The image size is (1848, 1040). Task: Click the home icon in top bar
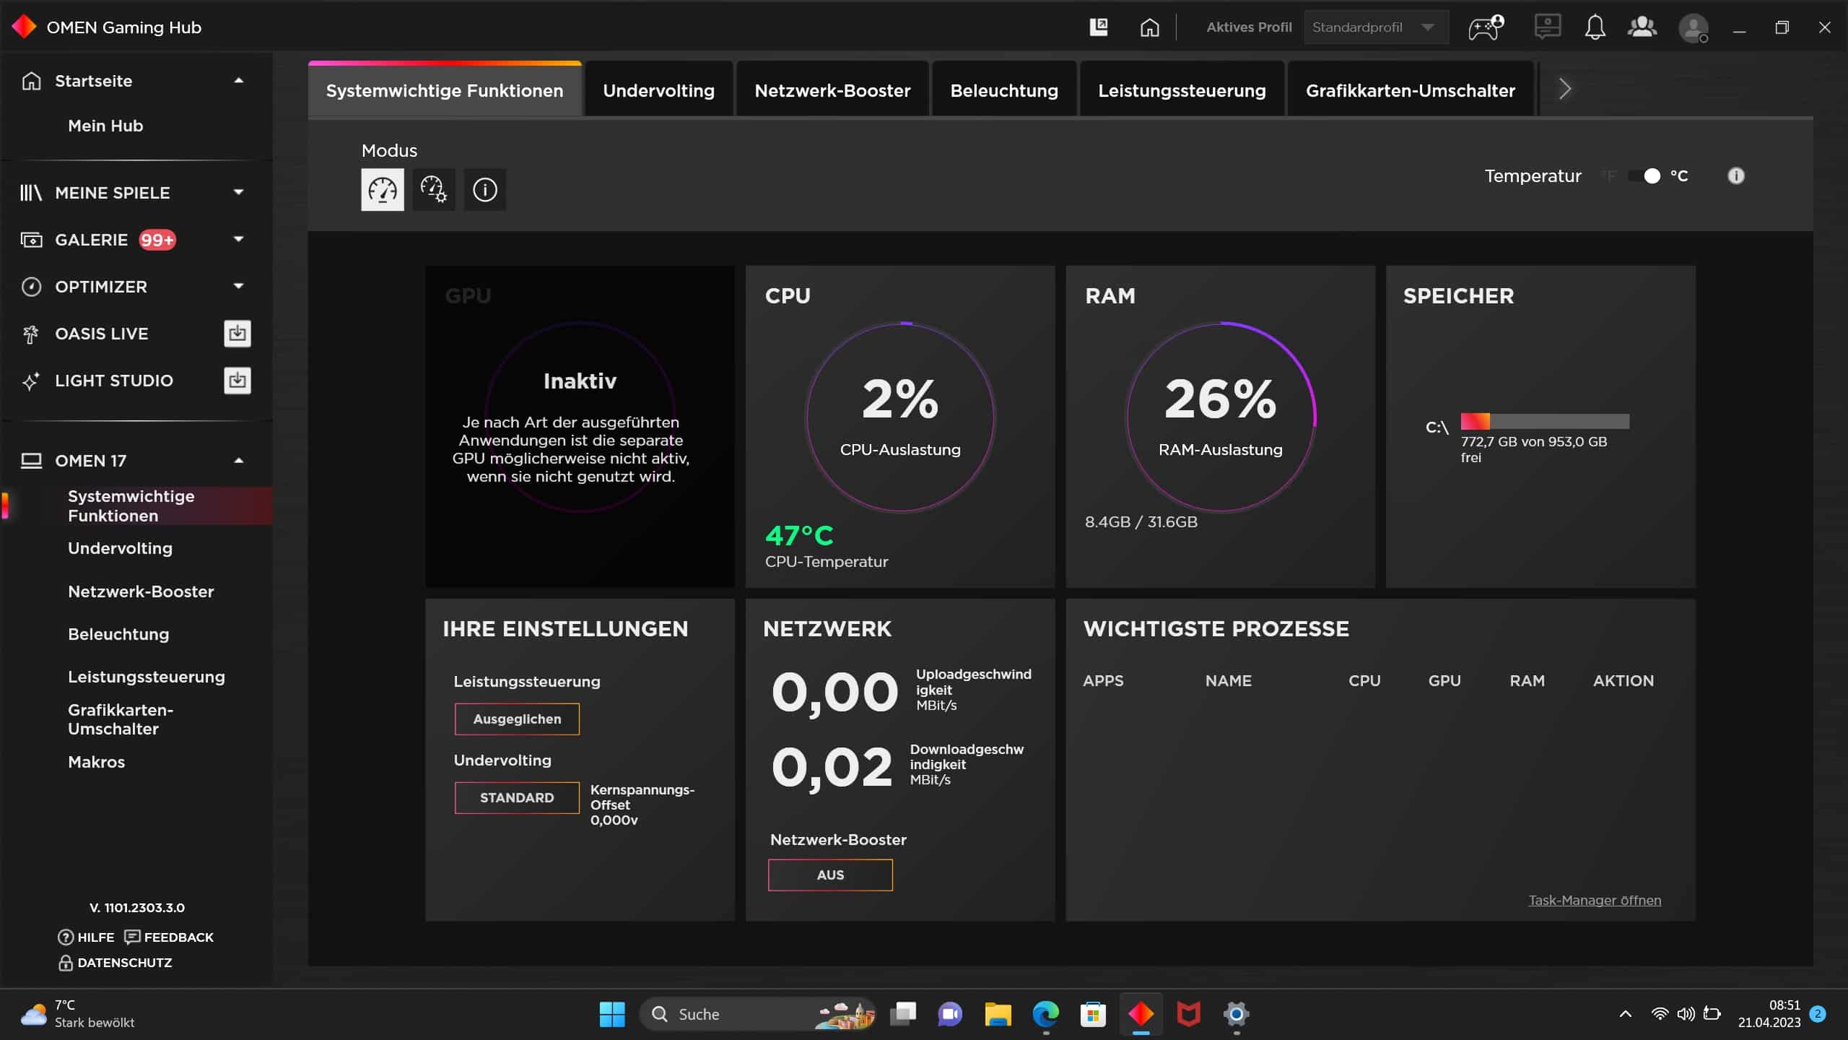(x=1149, y=27)
